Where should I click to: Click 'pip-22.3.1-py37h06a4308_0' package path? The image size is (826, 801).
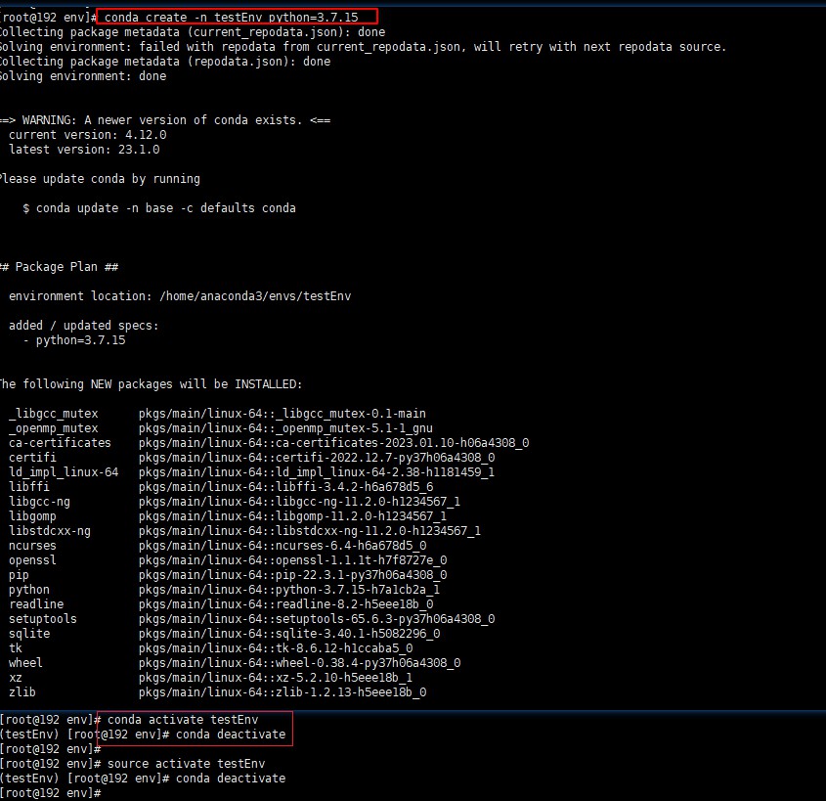click(x=292, y=575)
